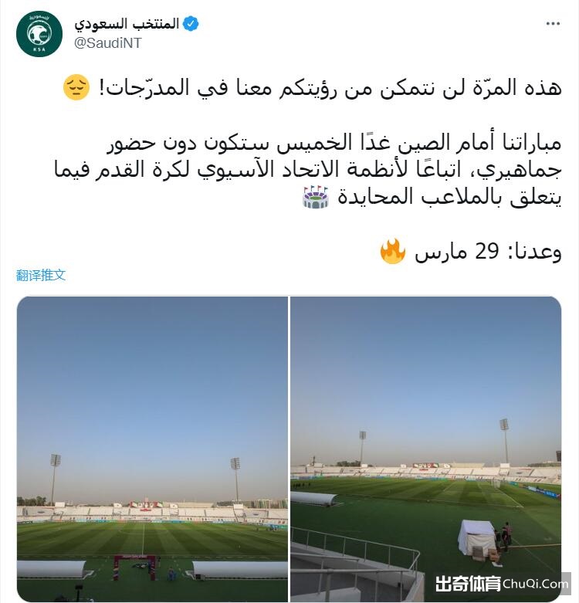Viewport: 579px width, 603px height.
Task: Click the white tent in right photo
Action: pos(476,538)
